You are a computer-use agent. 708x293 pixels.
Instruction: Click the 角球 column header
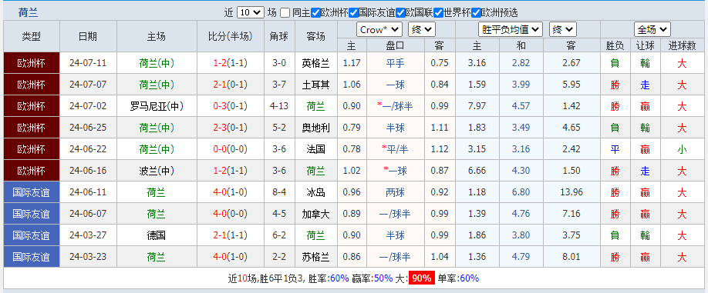[279, 36]
